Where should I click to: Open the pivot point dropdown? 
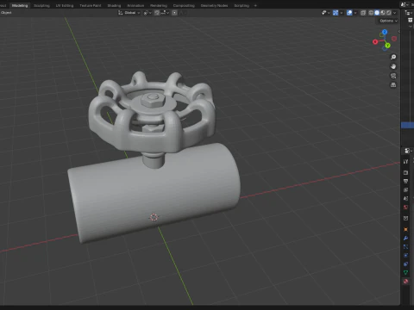pyautogui.click(x=147, y=13)
